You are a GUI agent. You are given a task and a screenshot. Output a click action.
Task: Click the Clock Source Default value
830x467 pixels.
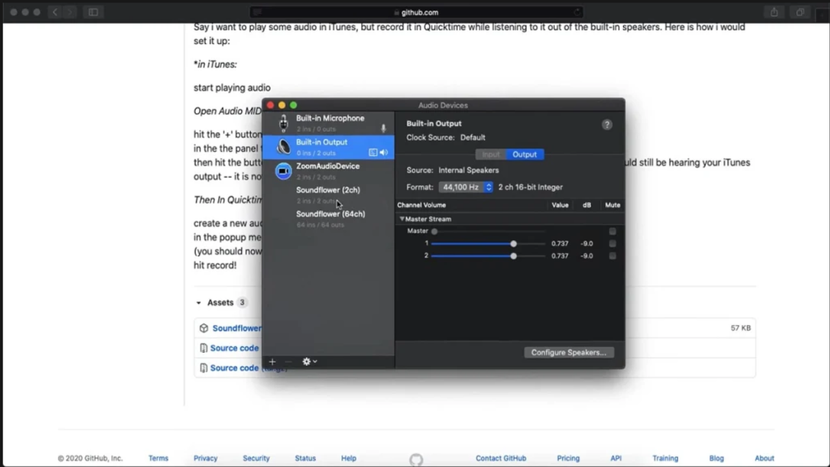(473, 138)
